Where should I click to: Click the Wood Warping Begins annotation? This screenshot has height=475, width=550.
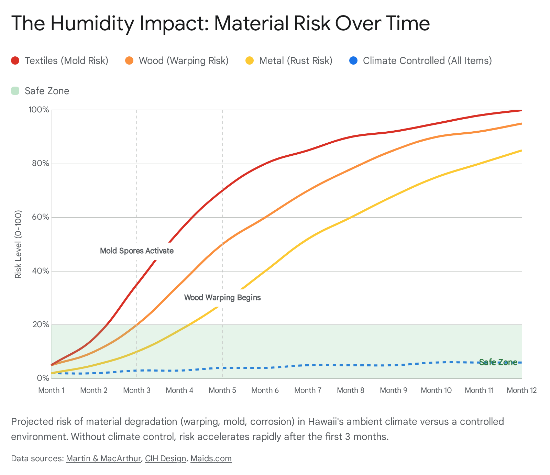pyautogui.click(x=222, y=298)
